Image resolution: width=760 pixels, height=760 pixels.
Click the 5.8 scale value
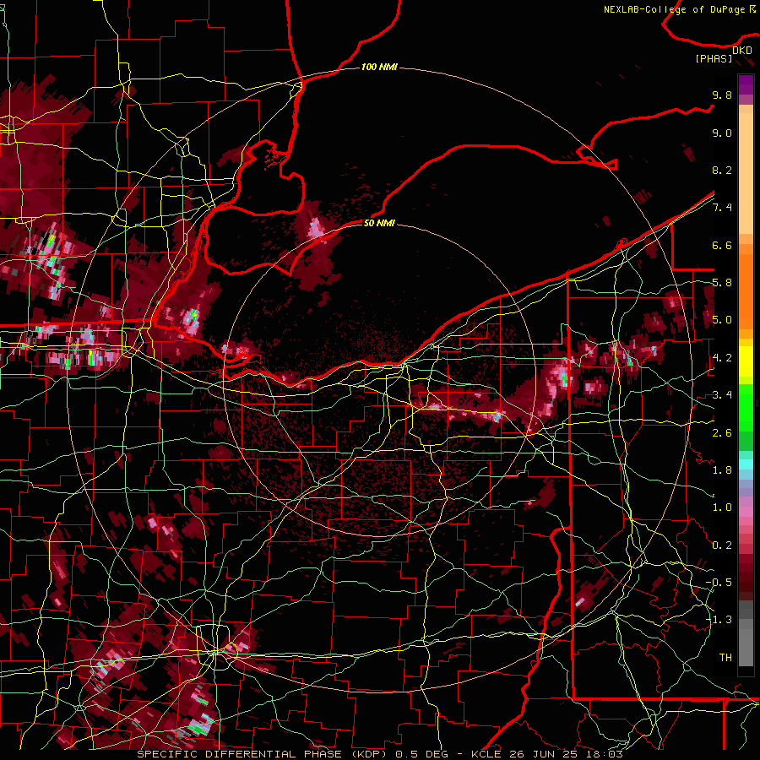tap(722, 283)
